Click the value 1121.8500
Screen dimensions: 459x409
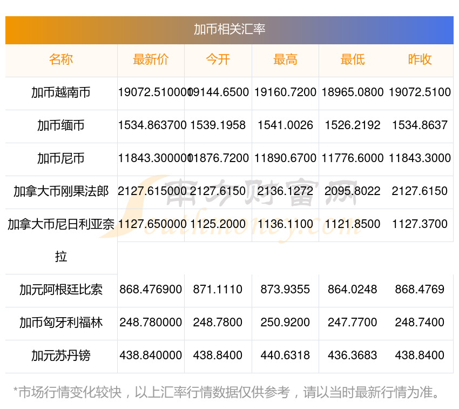pyautogui.click(x=353, y=224)
